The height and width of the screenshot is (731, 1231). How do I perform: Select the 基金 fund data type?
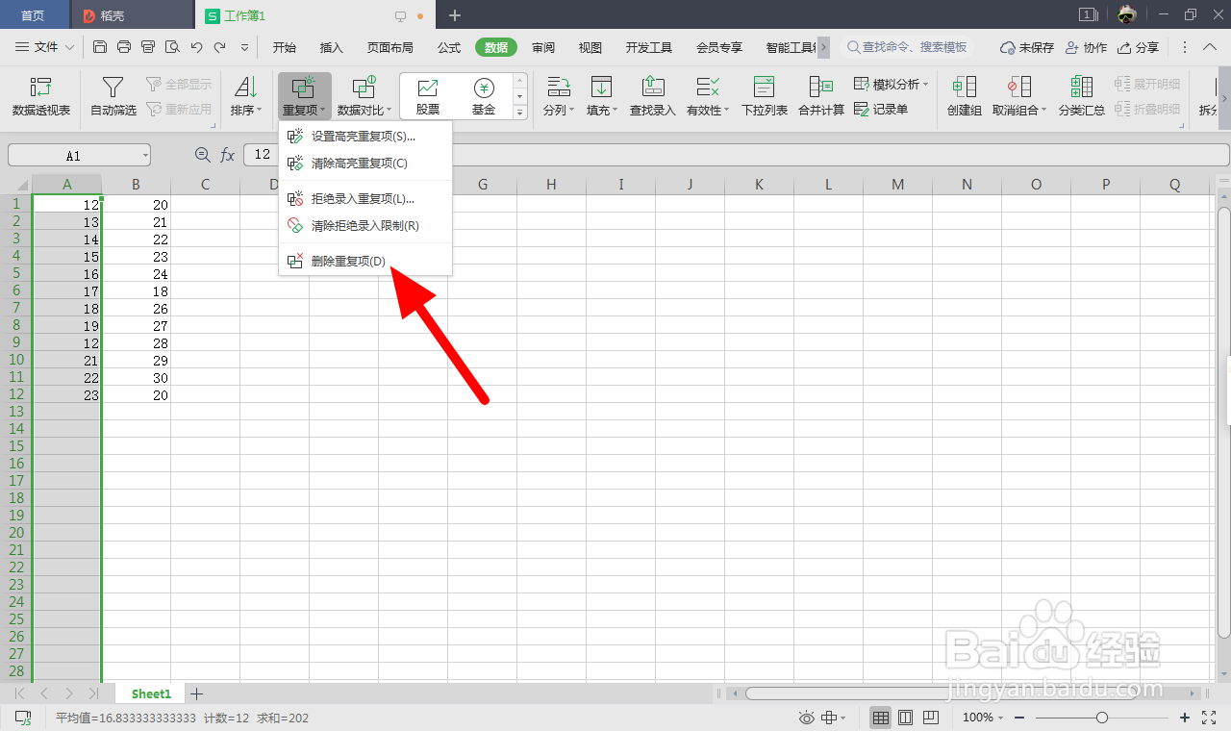[484, 96]
